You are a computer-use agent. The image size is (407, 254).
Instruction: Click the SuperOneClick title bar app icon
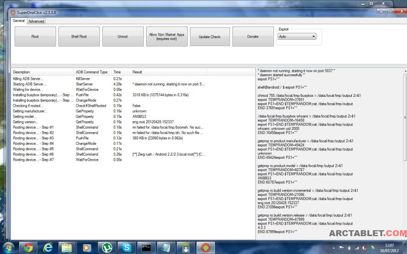(x=13, y=12)
